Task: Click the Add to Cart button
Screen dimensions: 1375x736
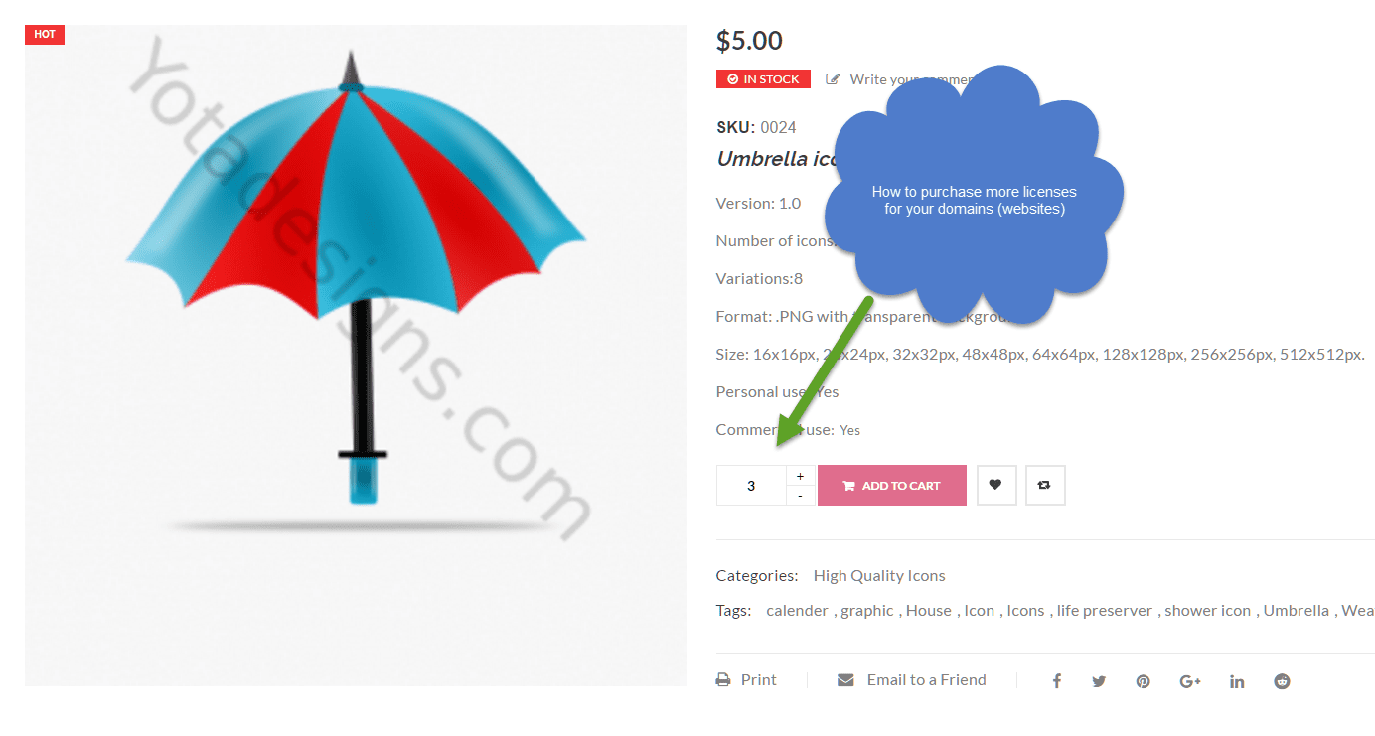Action: [x=892, y=486]
